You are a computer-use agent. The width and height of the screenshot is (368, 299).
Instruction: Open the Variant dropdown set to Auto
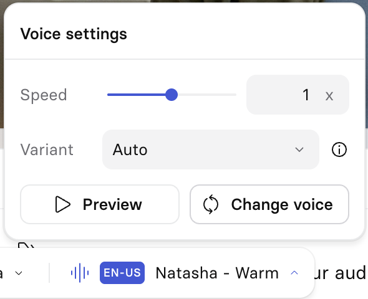click(211, 149)
